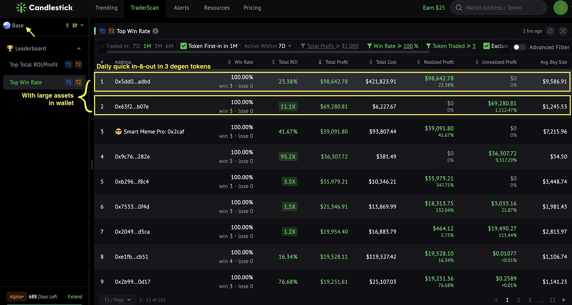The height and width of the screenshot is (305, 572).
Task: Click the Earn $25 link
Action: [434, 8]
